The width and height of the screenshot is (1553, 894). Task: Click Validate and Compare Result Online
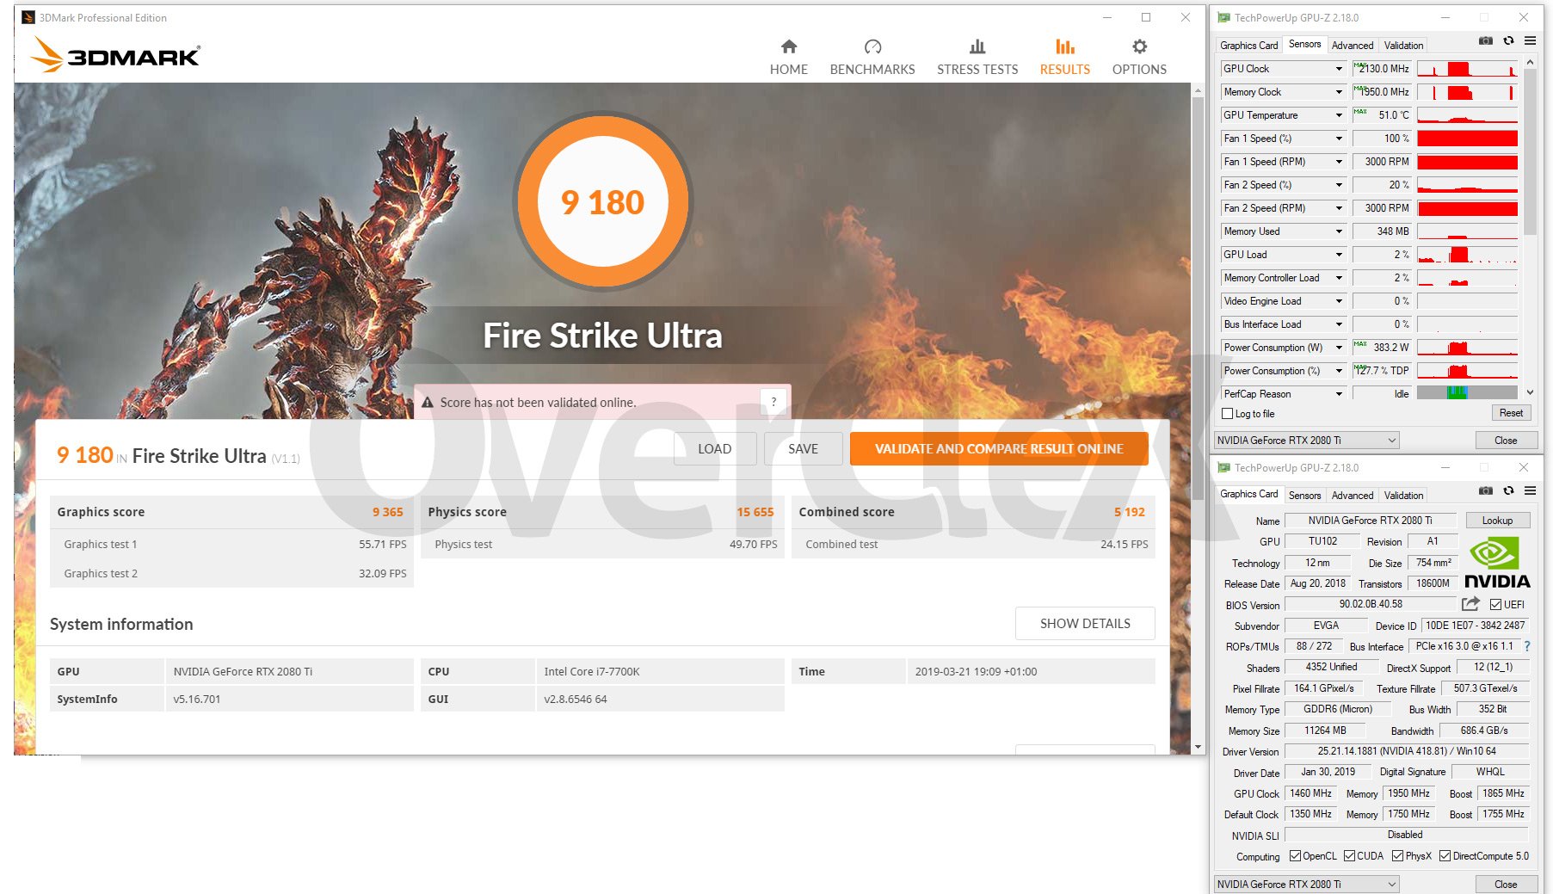999,448
